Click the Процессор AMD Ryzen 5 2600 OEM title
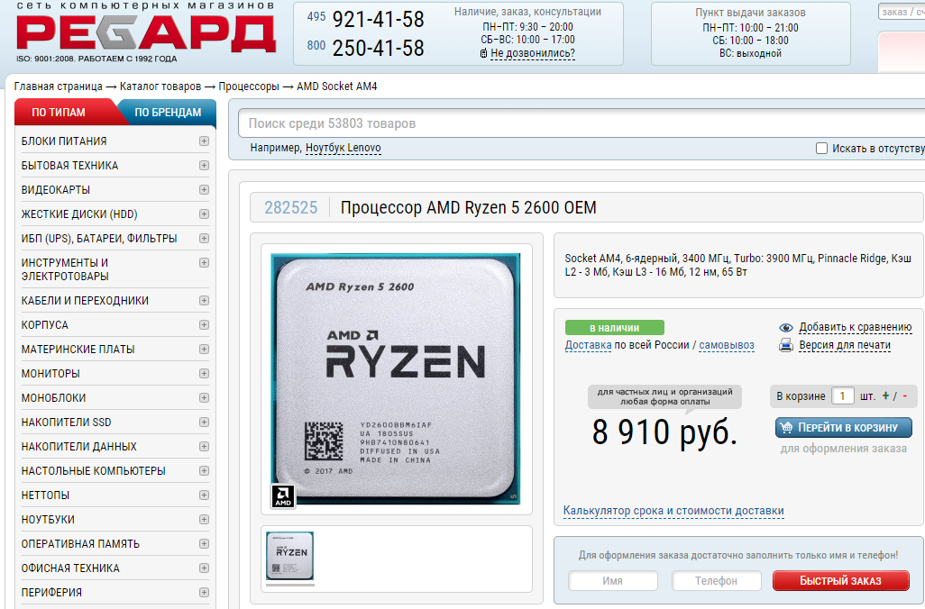This screenshot has height=609, width=925. [x=469, y=207]
